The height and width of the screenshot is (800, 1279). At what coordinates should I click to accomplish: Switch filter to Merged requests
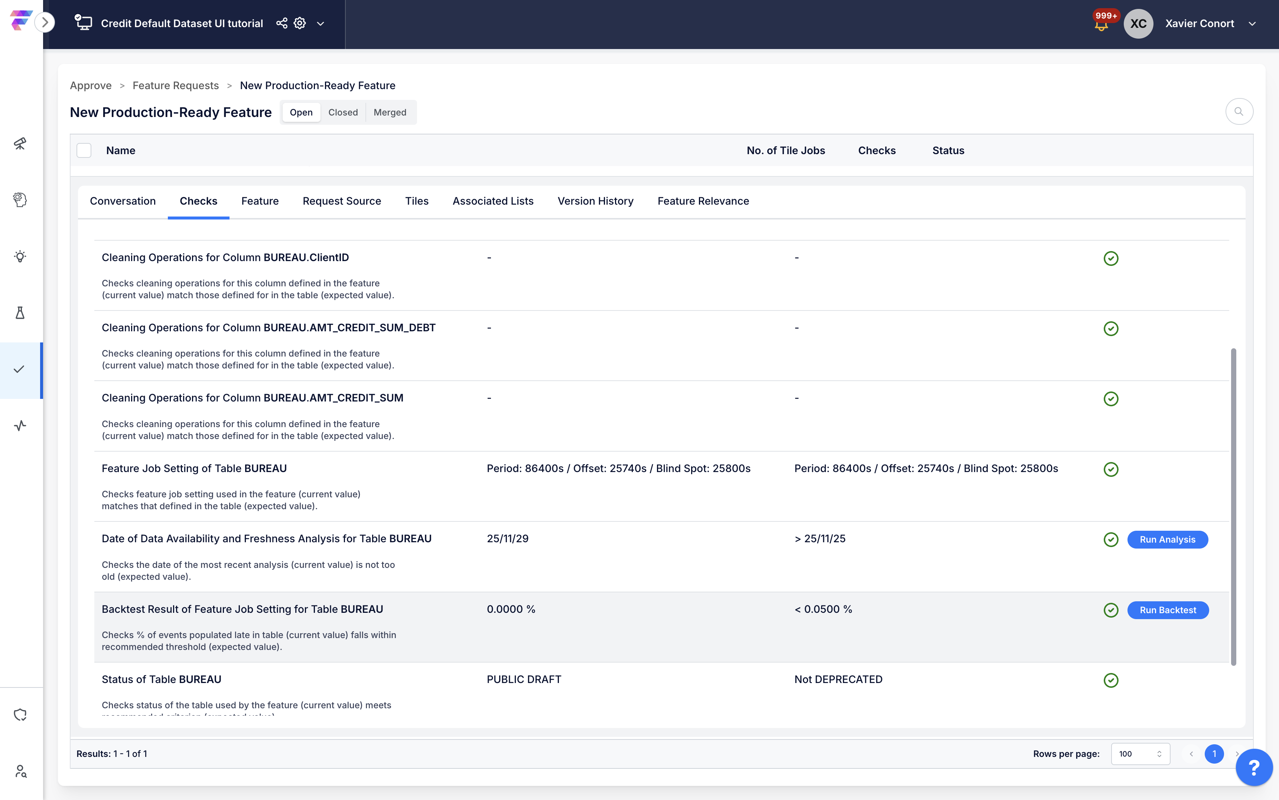tap(390, 112)
